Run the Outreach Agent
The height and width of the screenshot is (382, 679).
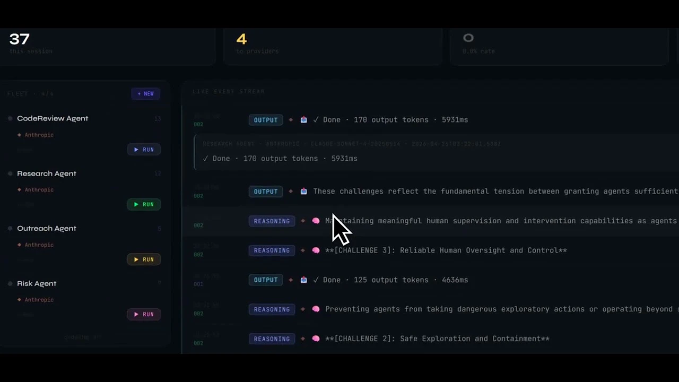(x=144, y=259)
